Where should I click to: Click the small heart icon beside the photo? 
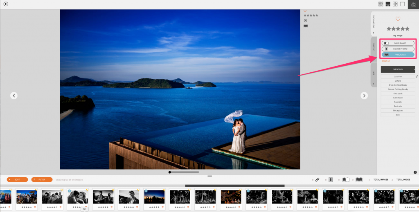point(305,11)
